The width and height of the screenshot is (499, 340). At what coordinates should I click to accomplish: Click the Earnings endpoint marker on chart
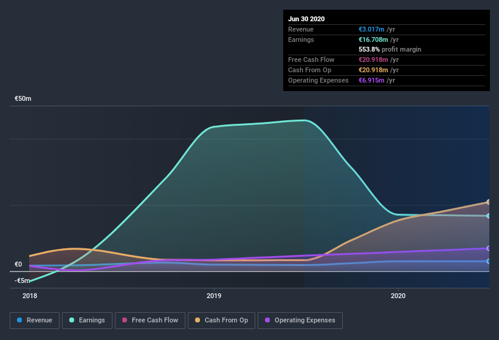[488, 216]
